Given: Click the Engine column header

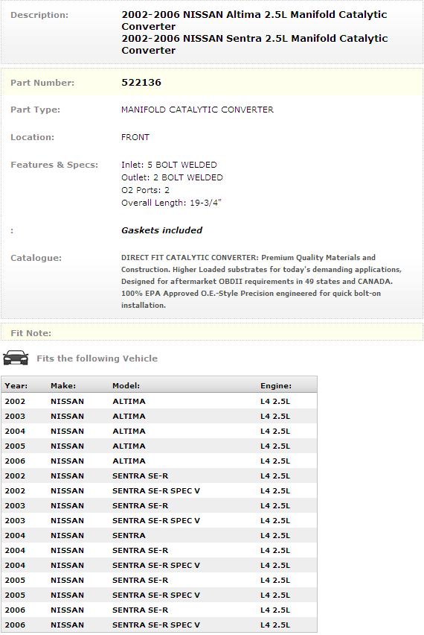Looking at the screenshot, I should [276, 386].
